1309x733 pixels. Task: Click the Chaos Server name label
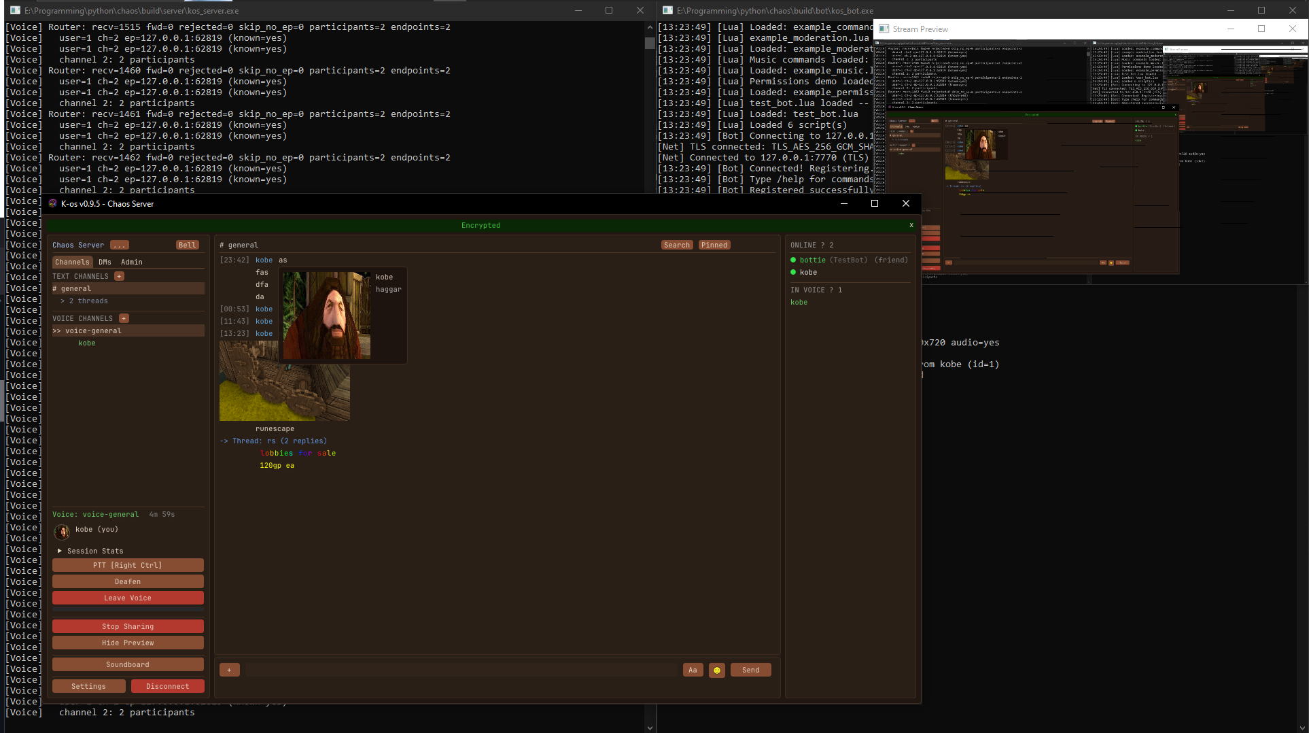click(x=78, y=245)
